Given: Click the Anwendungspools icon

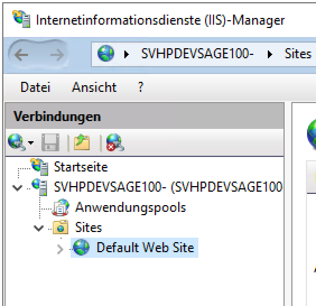Looking at the screenshot, I should [61, 207].
